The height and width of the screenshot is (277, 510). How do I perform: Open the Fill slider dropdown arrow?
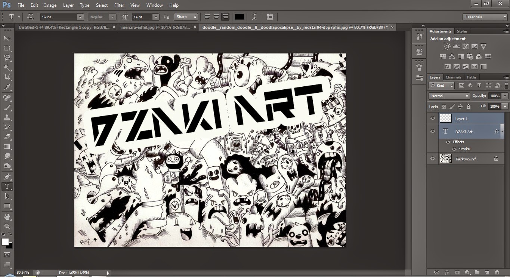tap(505, 107)
